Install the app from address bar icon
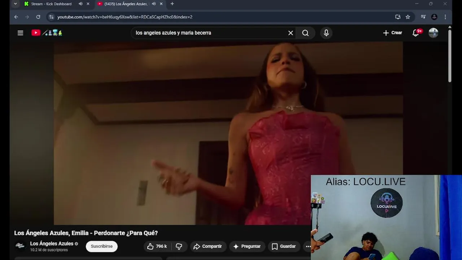This screenshot has width=462, height=260. pyautogui.click(x=398, y=17)
